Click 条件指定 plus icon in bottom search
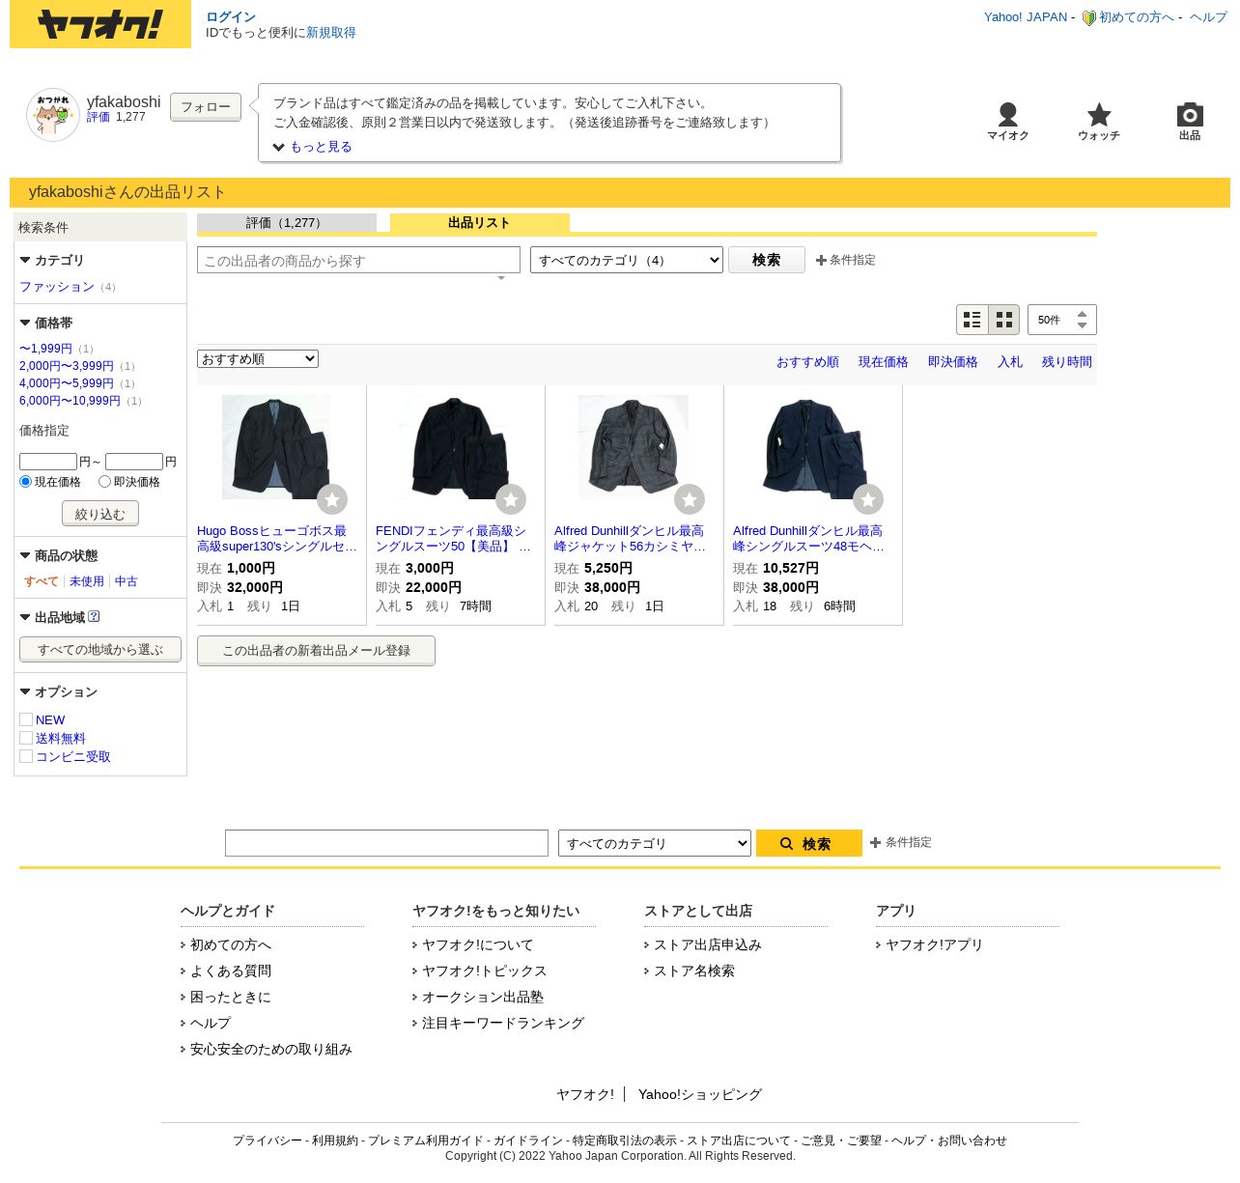The height and width of the screenshot is (1183, 1240). point(875,842)
